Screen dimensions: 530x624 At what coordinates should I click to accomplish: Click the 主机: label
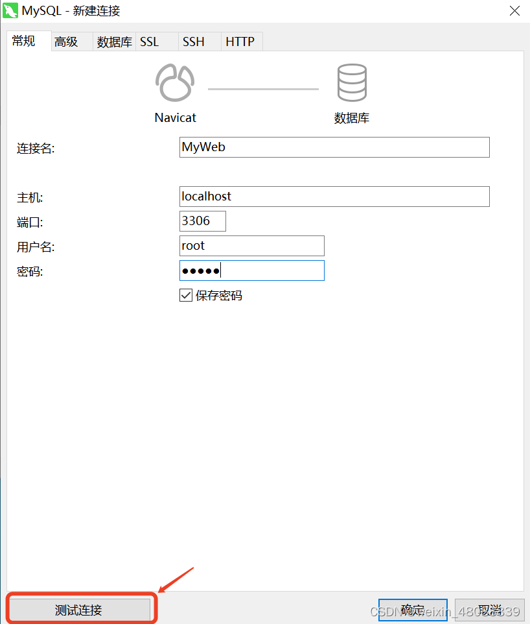click(x=30, y=198)
